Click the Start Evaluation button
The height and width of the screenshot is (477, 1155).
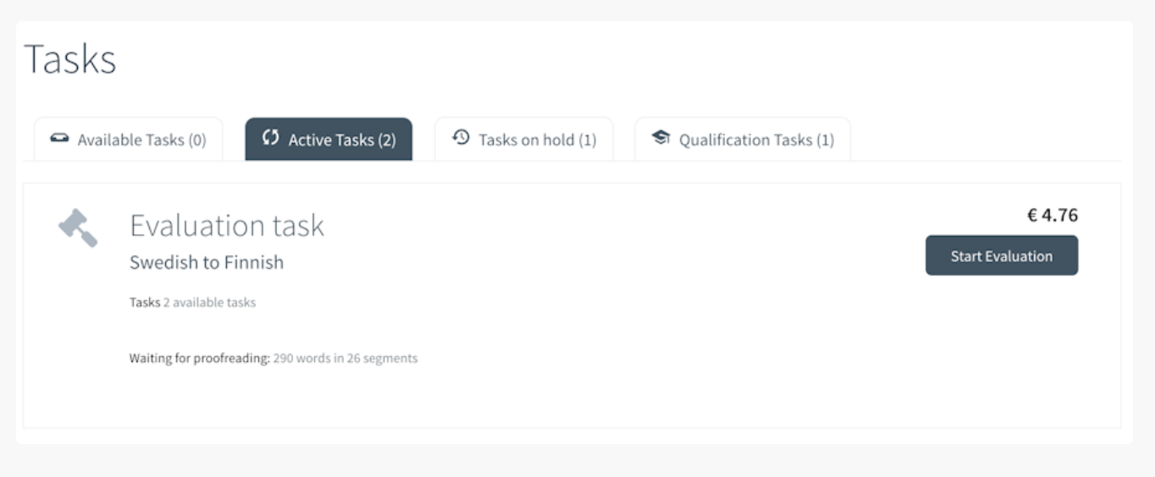coord(1002,255)
